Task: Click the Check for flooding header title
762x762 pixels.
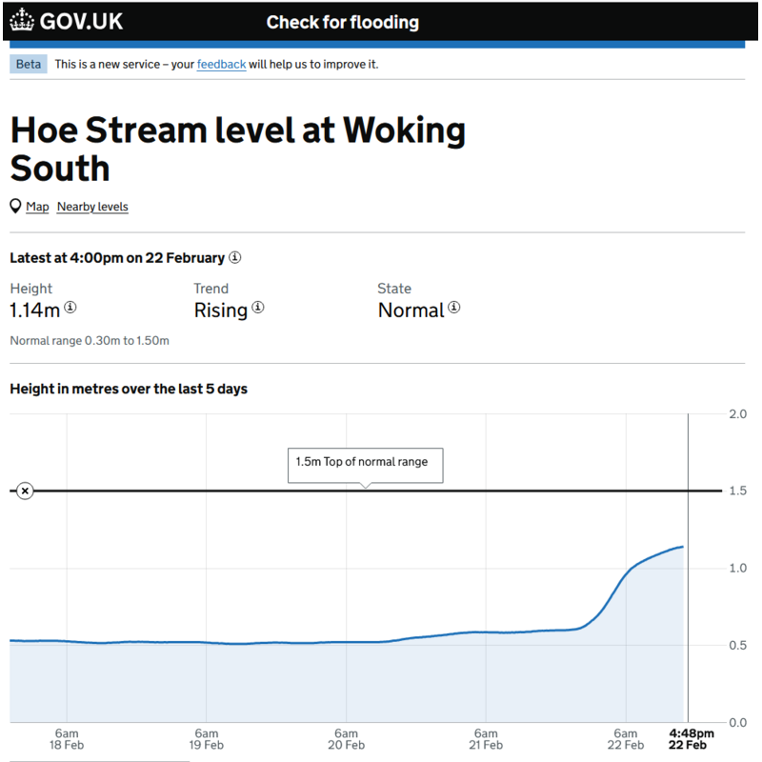Action: 342,22
